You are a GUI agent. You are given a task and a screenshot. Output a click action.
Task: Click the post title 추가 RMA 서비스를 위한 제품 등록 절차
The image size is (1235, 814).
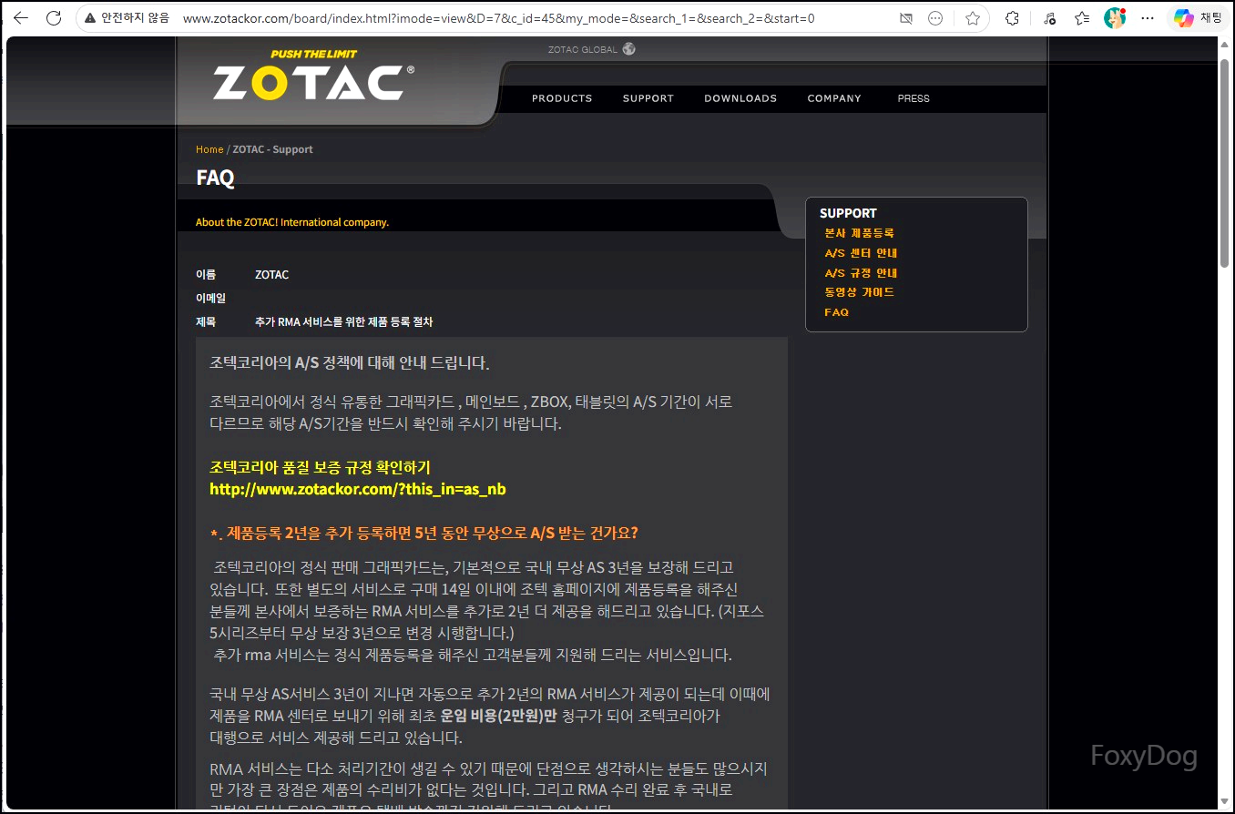pos(344,322)
